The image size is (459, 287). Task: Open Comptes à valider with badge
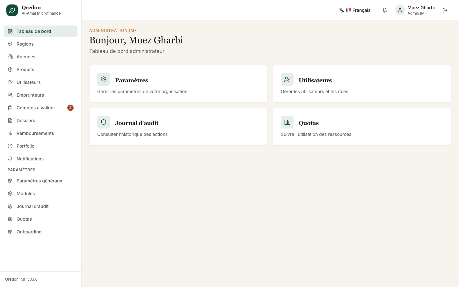(x=40, y=108)
